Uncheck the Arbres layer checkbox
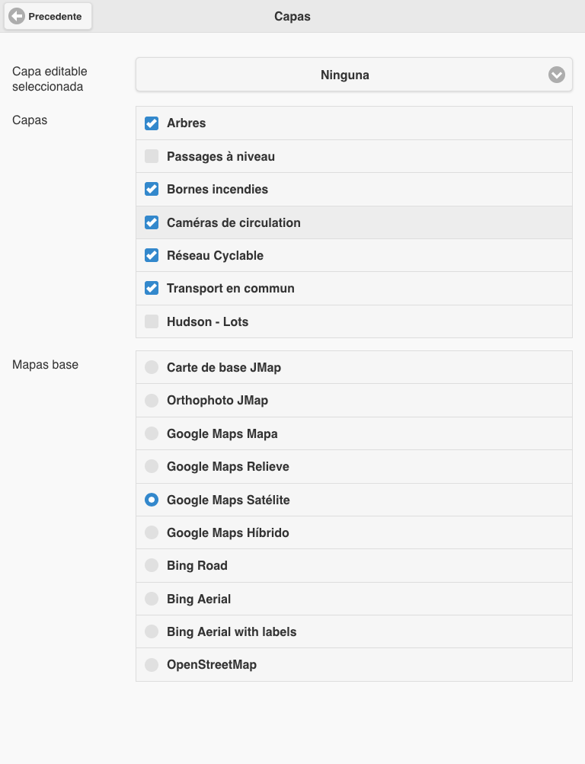 tap(152, 123)
